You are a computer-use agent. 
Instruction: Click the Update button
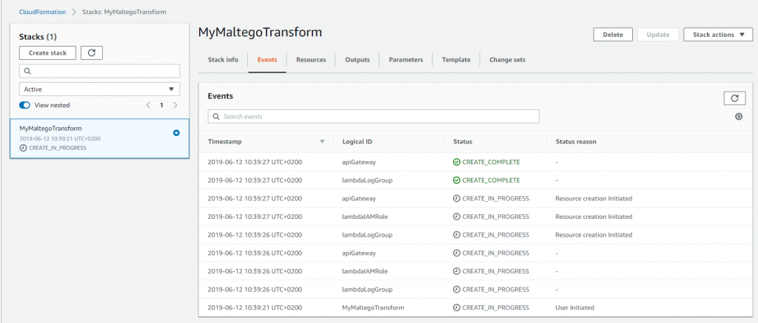coord(658,35)
